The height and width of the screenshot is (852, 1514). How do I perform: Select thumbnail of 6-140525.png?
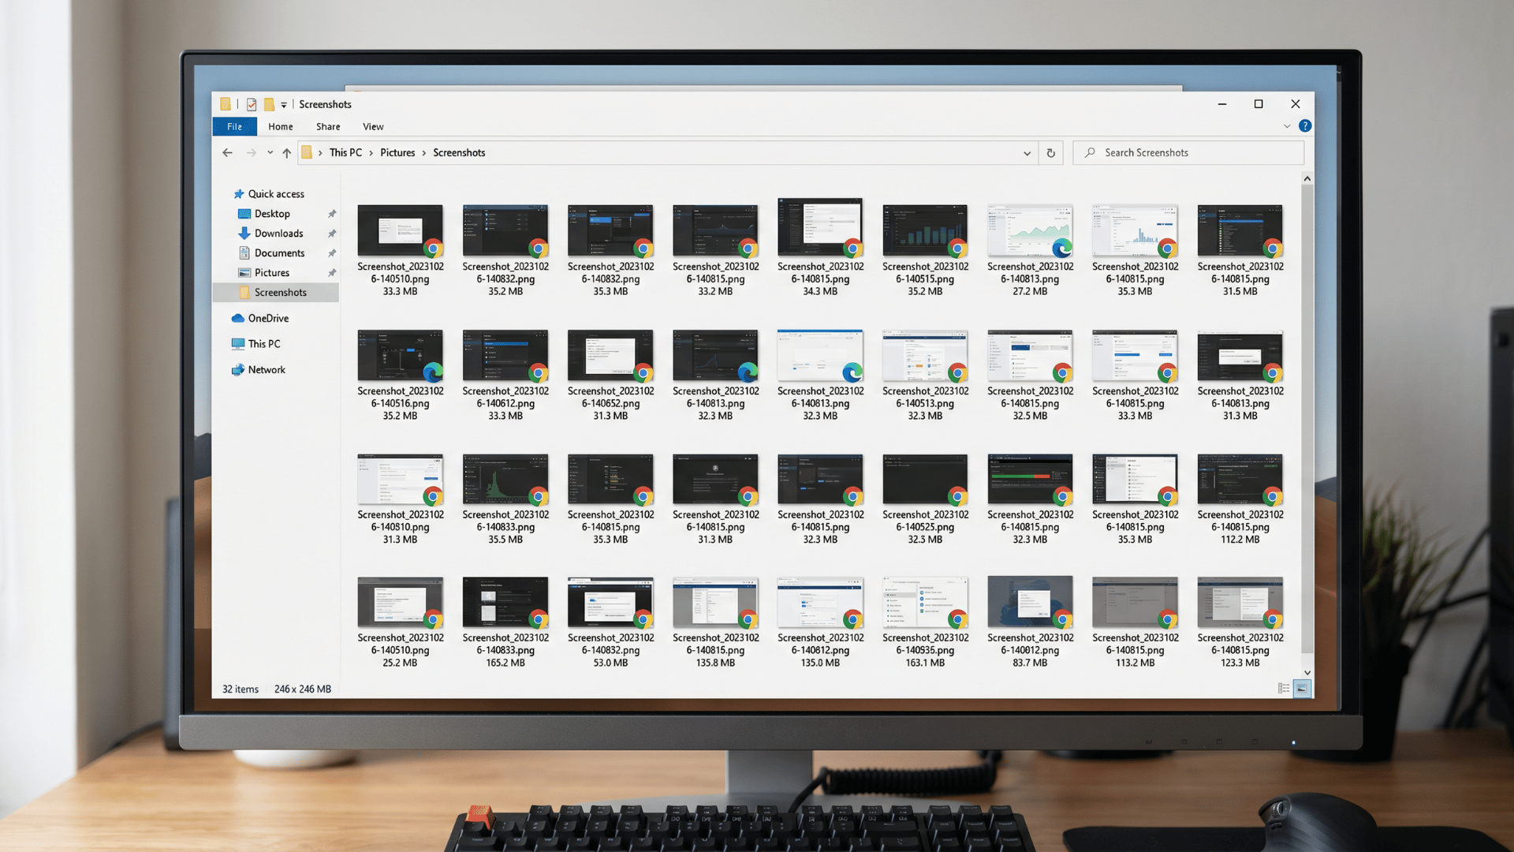pos(925,479)
